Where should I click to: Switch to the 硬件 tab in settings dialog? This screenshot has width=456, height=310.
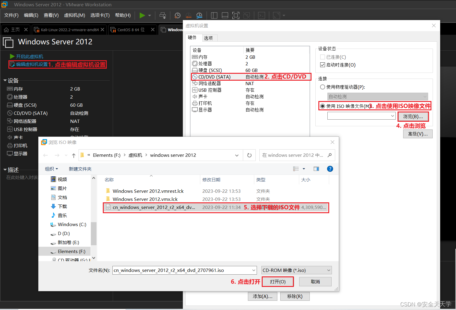[x=192, y=37]
